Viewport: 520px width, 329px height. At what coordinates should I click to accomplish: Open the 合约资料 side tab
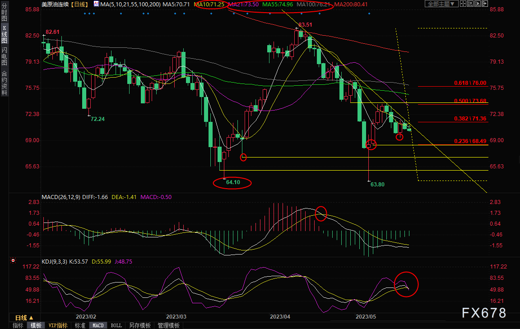tap(5, 83)
